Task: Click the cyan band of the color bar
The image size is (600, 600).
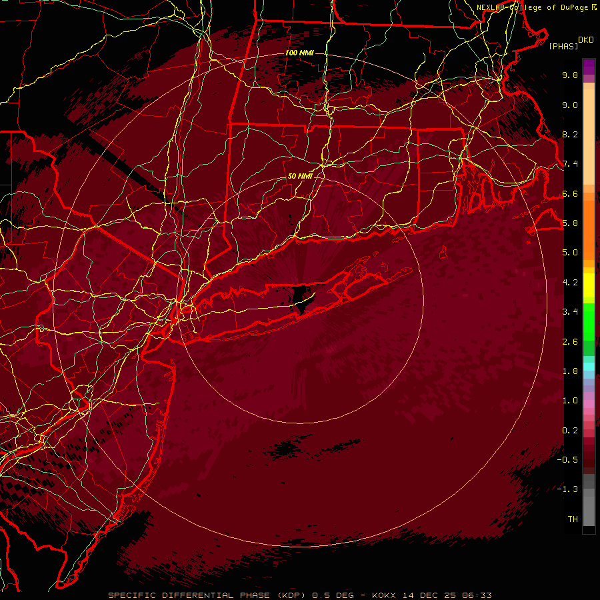Action: point(589,367)
